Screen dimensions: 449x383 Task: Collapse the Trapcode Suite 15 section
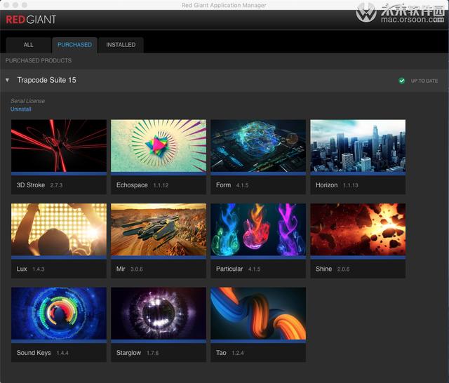pyautogui.click(x=8, y=80)
